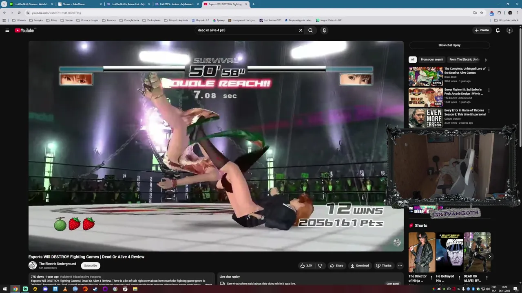Open Chrome three-dot menu

click(x=517, y=13)
